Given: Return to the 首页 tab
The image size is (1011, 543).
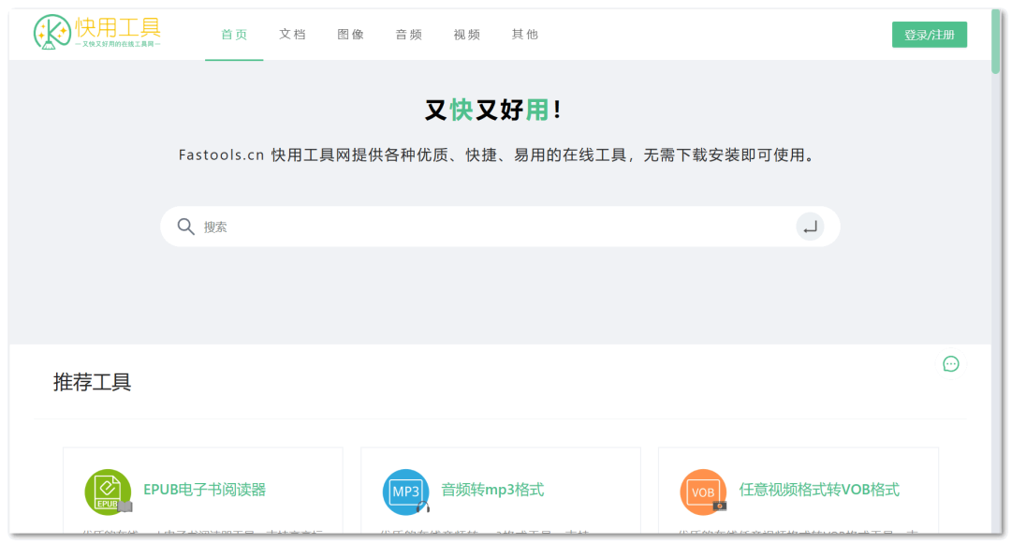Looking at the screenshot, I should click(234, 34).
